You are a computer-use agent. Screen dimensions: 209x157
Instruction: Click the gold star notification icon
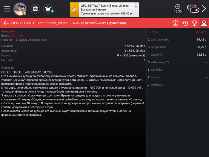point(74,10)
